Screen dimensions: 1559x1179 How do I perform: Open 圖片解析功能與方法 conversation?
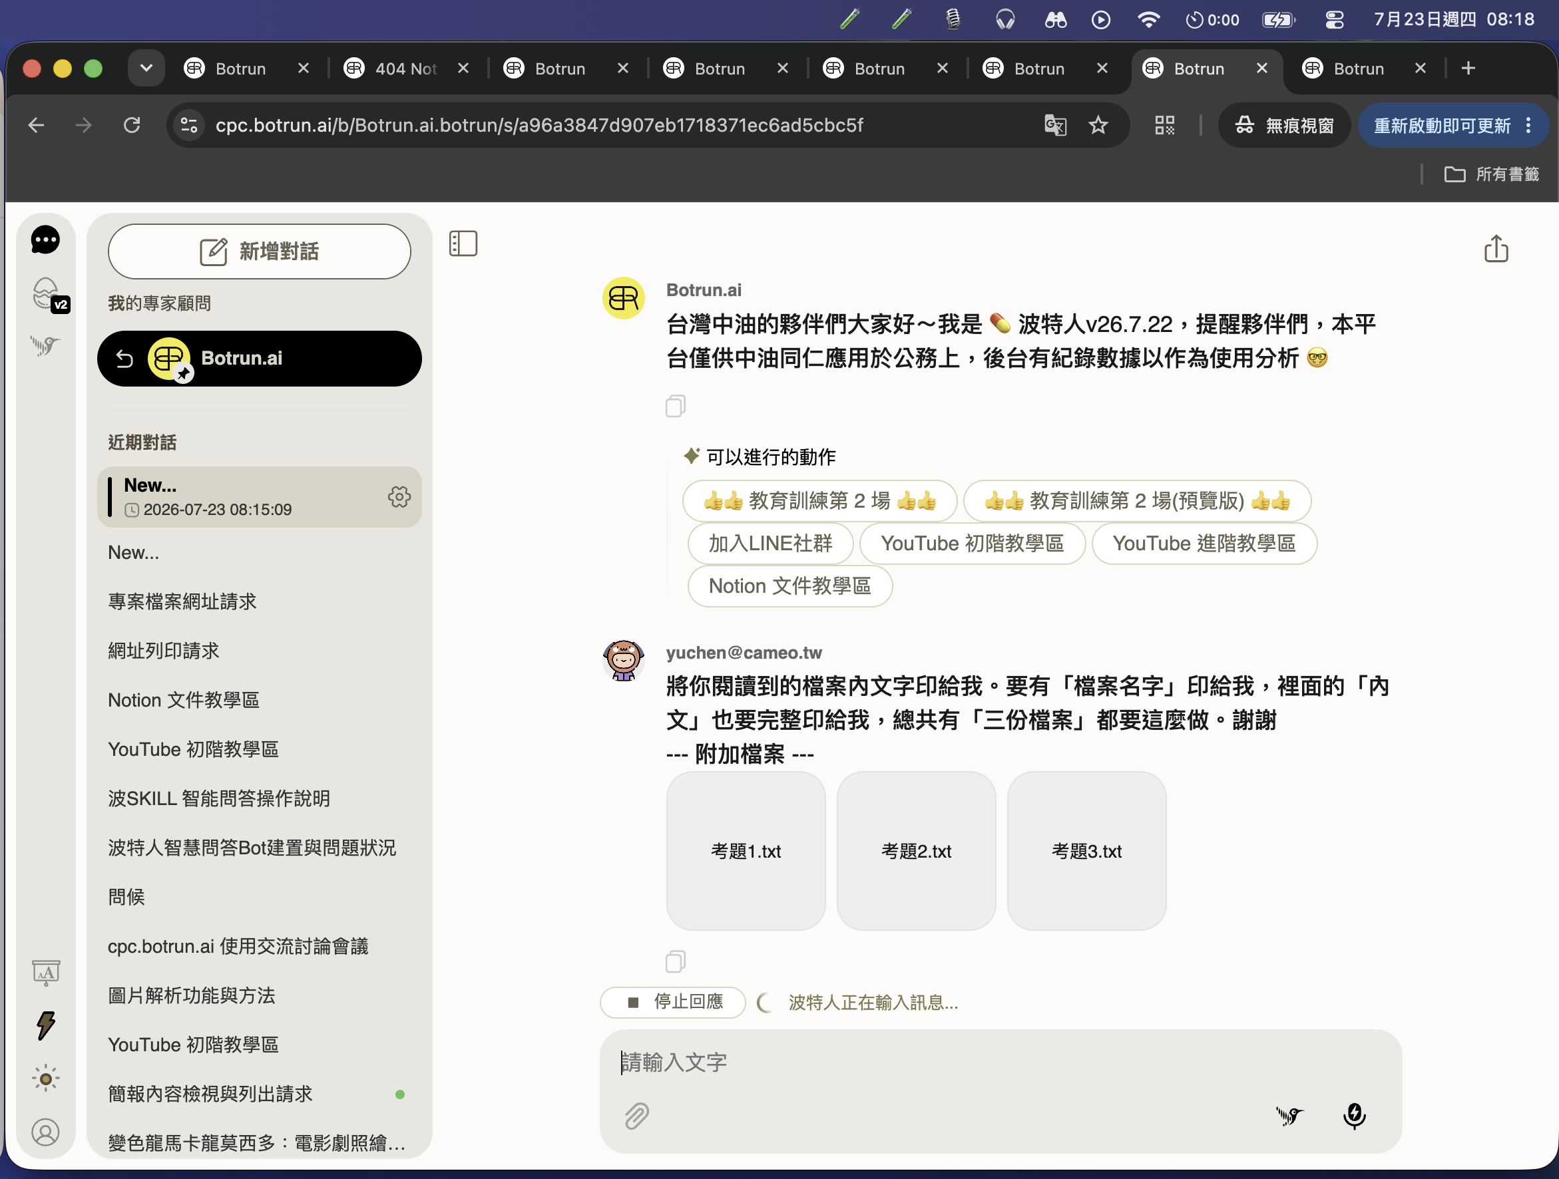pyautogui.click(x=191, y=996)
